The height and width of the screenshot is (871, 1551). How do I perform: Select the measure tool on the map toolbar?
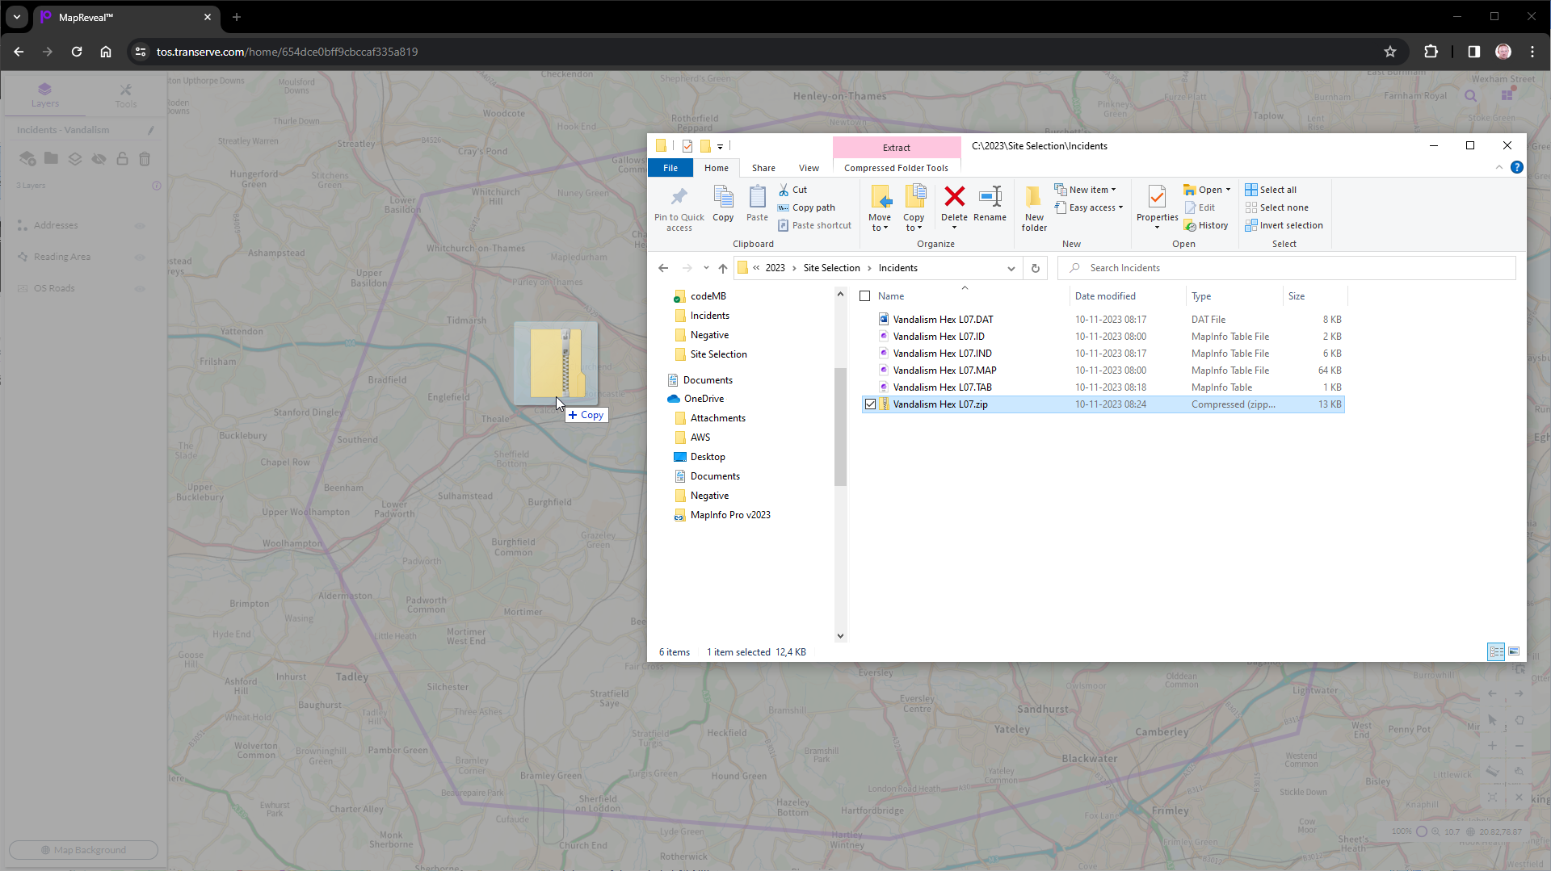(x=1493, y=771)
